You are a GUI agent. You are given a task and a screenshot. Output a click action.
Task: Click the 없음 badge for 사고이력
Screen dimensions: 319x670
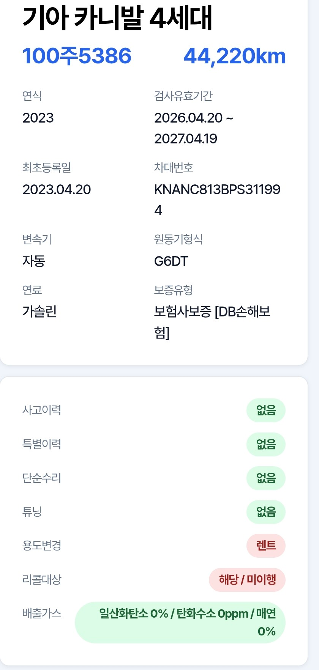[266, 410]
